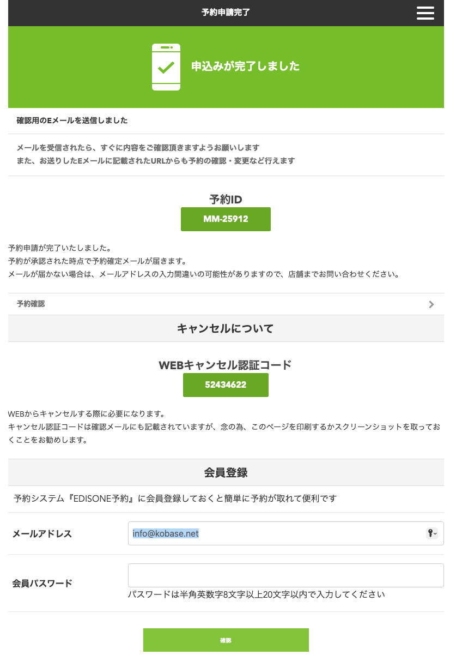Click the 申込みが完了しました banner text

(245, 67)
